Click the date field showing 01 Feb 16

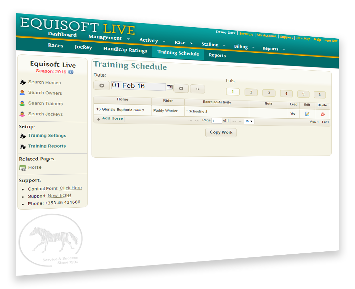tap(139, 86)
